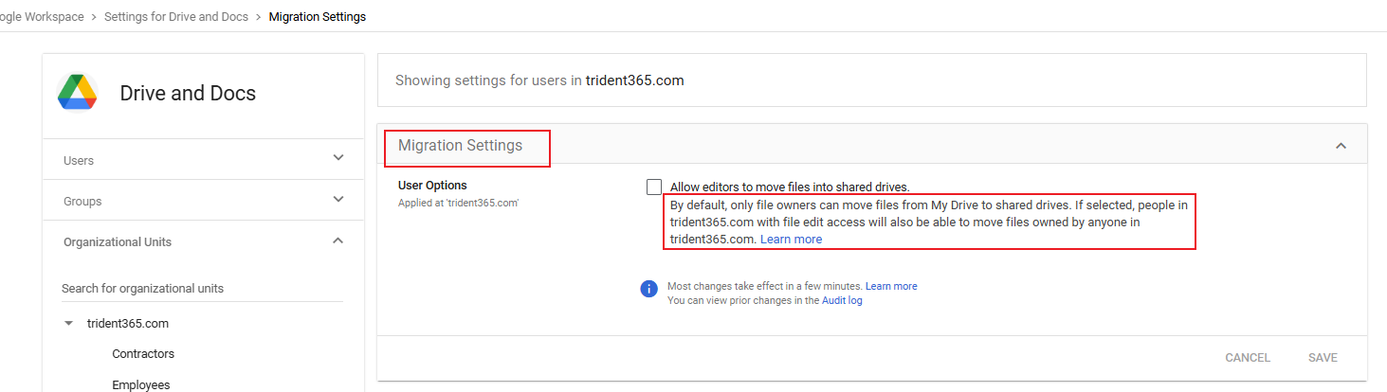Open Learn more link about moving files

[791, 240]
